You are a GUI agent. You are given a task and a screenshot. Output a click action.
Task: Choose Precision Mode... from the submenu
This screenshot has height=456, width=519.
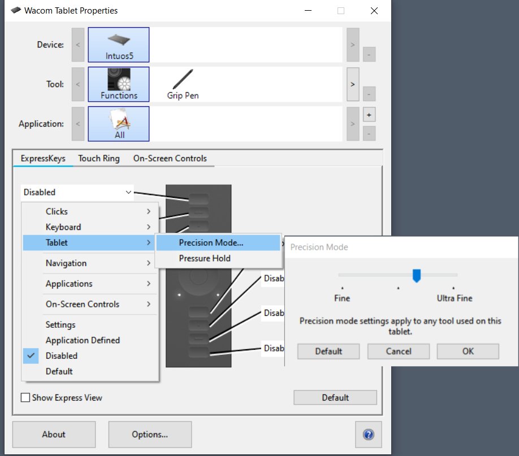218,242
